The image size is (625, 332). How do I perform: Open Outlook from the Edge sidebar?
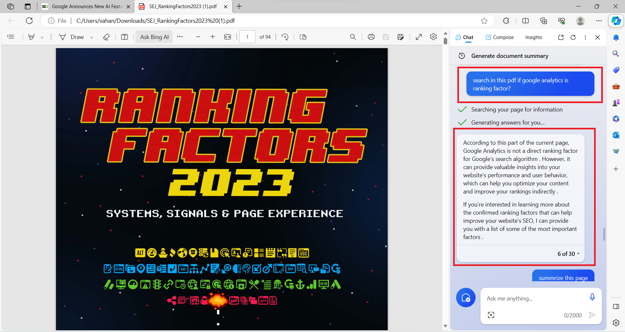coord(616,135)
